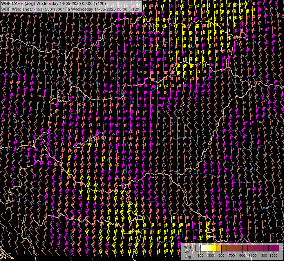
Task: Click the legend value 500
Action: point(221,255)
